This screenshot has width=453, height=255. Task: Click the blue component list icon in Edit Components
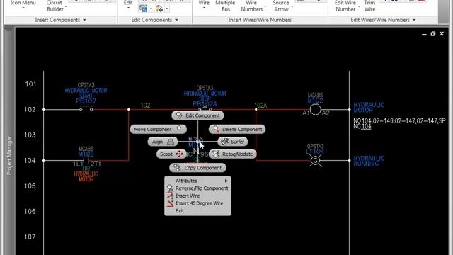pyautogui.click(x=143, y=8)
